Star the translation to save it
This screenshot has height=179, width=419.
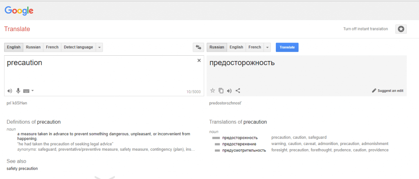coord(212,91)
